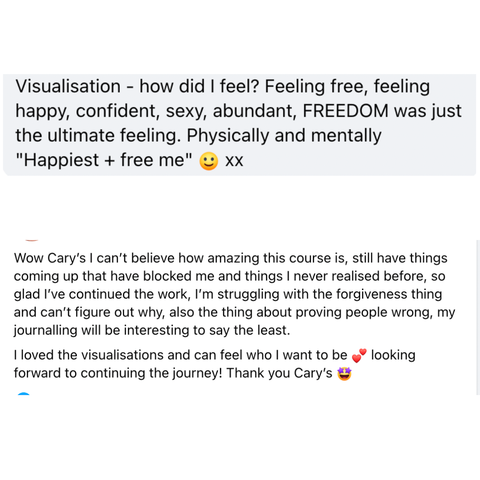Click "Physically and mentally" in the bubble
The width and height of the screenshot is (480, 480).
click(284, 135)
